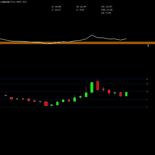Click the '12' price axis label
155x155 pixels.
[x=147, y=91]
